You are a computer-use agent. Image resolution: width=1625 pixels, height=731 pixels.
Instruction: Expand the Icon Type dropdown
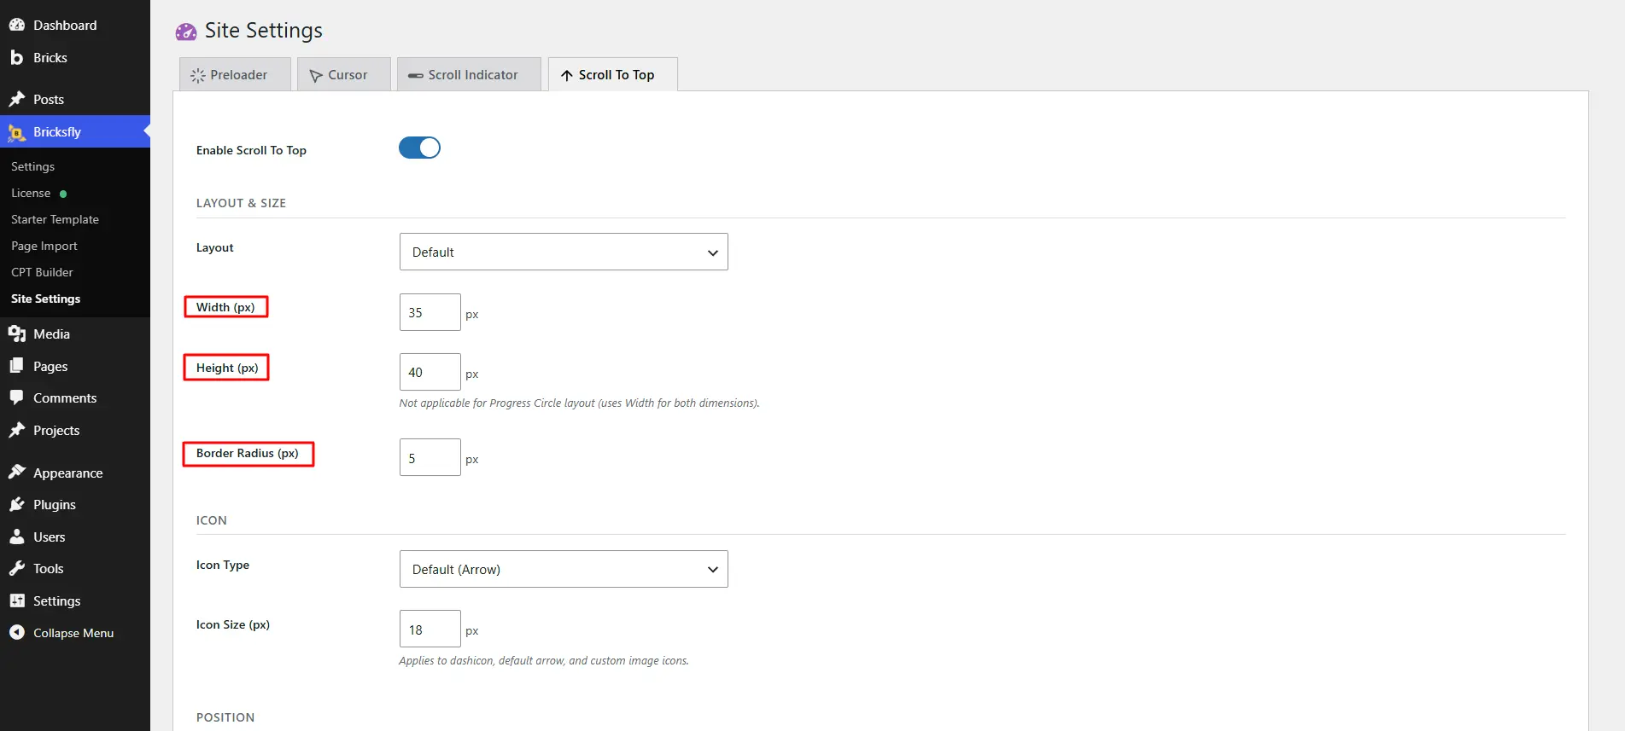pyautogui.click(x=564, y=569)
